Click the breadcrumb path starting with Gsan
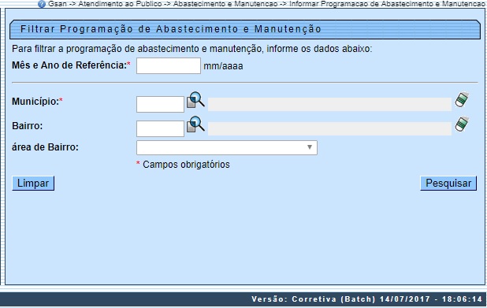487x308 pixels. pos(267,4)
